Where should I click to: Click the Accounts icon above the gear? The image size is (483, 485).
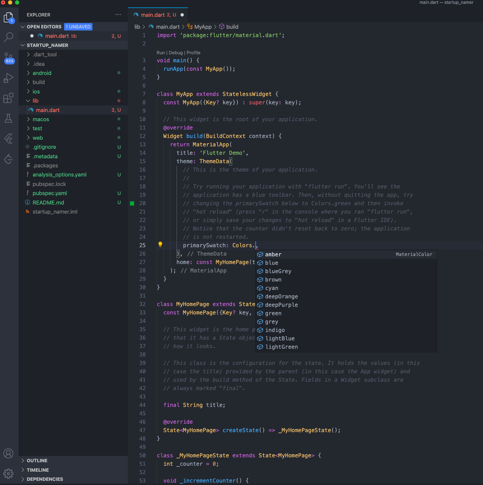8,453
